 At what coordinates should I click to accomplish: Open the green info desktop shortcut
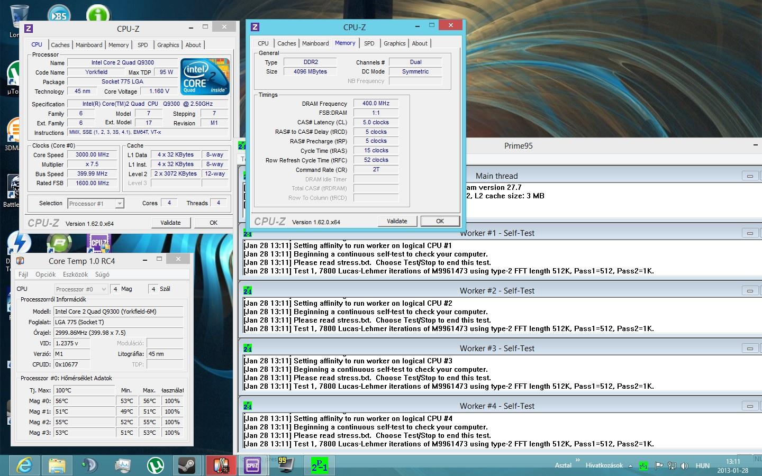(x=98, y=14)
